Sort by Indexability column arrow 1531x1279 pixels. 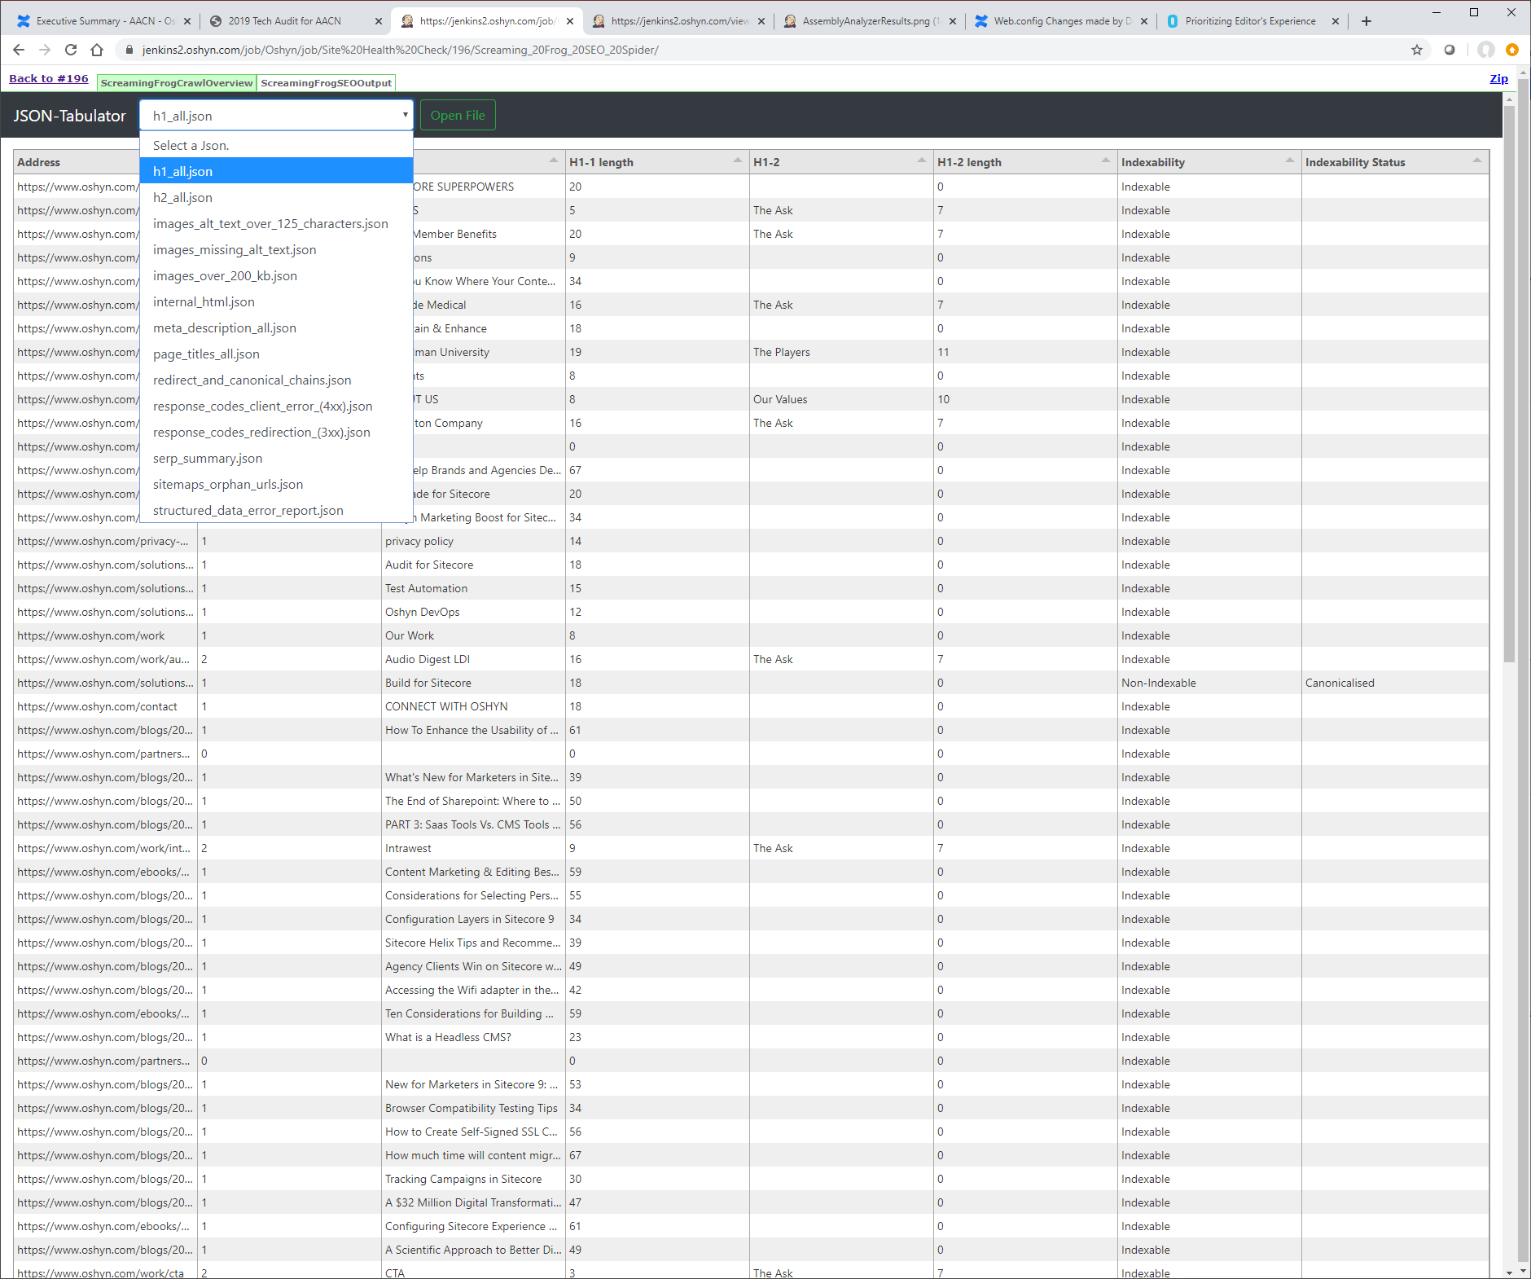tap(1290, 160)
